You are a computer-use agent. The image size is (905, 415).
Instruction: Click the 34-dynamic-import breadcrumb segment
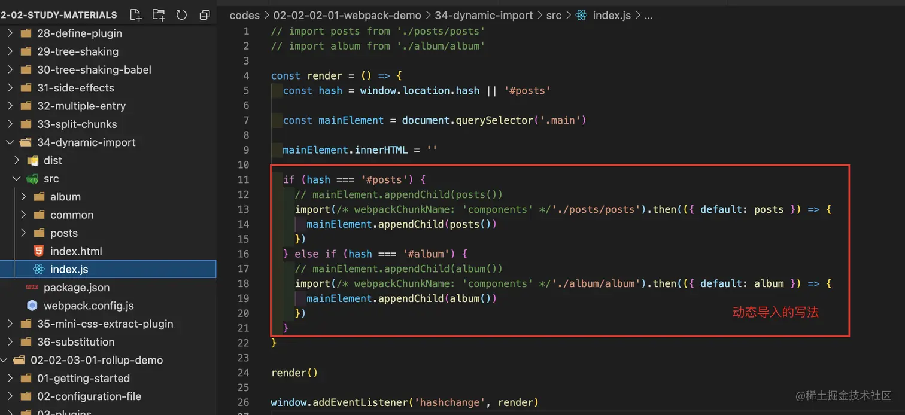tap(484, 16)
